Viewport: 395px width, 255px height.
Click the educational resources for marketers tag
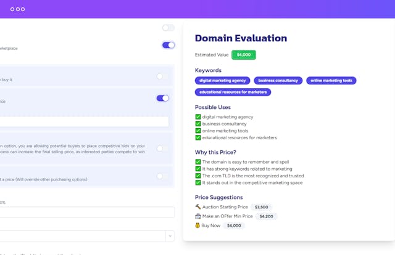coord(233,92)
